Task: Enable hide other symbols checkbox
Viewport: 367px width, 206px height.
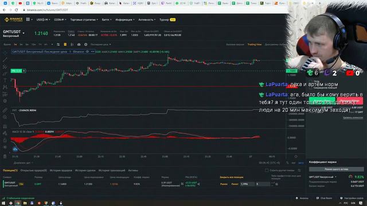Action: [x=267, y=171]
